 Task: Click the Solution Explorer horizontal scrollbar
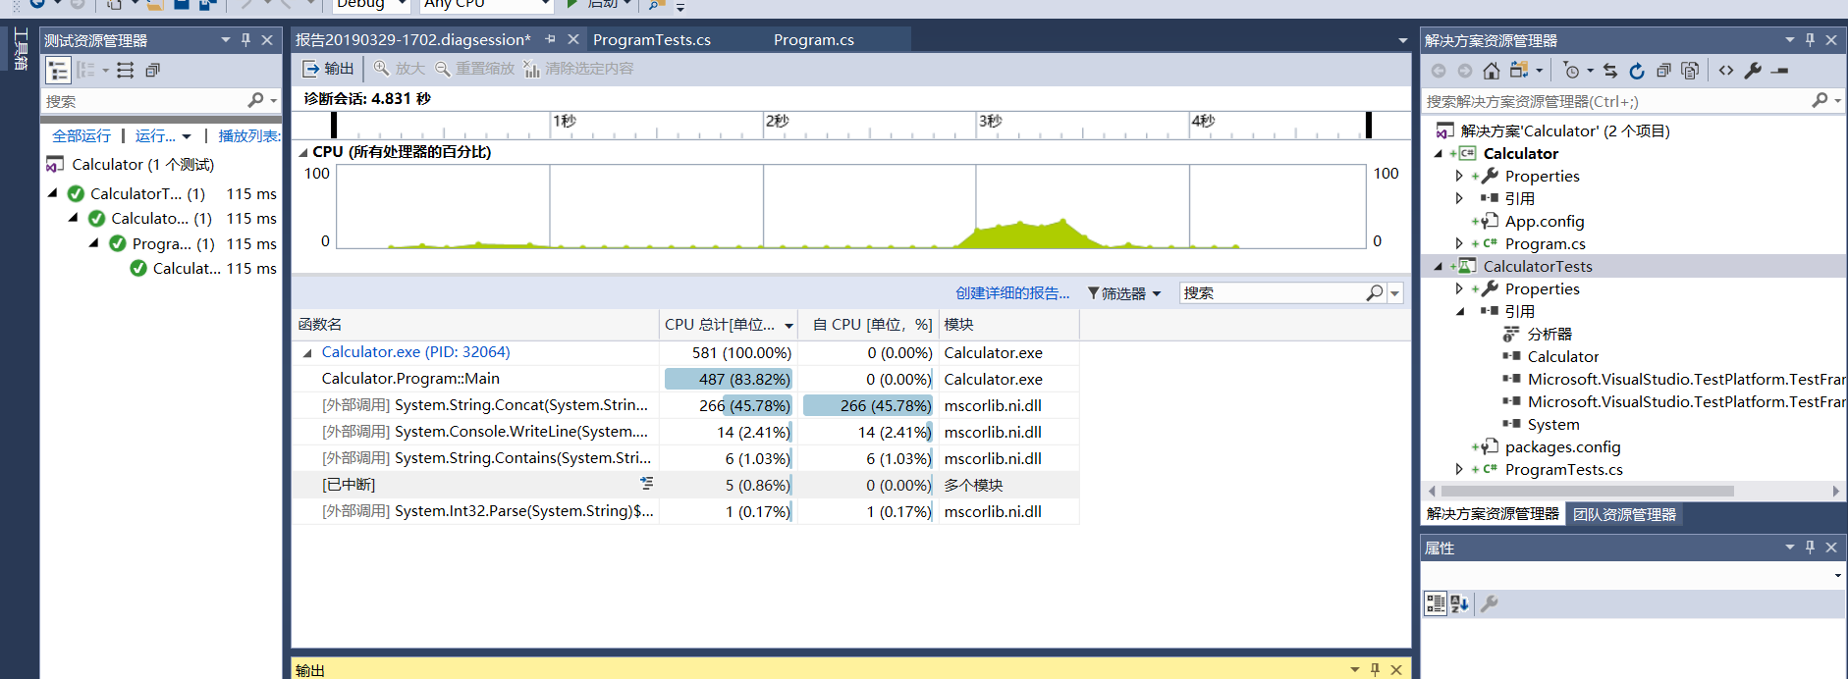coord(1587,491)
